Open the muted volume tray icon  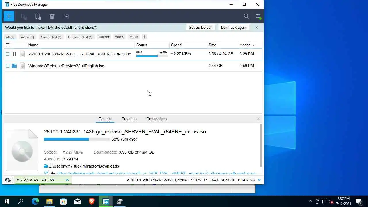[331, 201]
